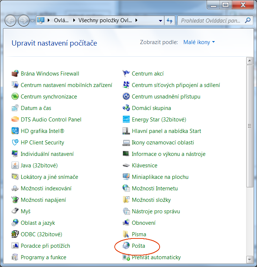Click the Možnosti Internetu icon

[x=126, y=188]
